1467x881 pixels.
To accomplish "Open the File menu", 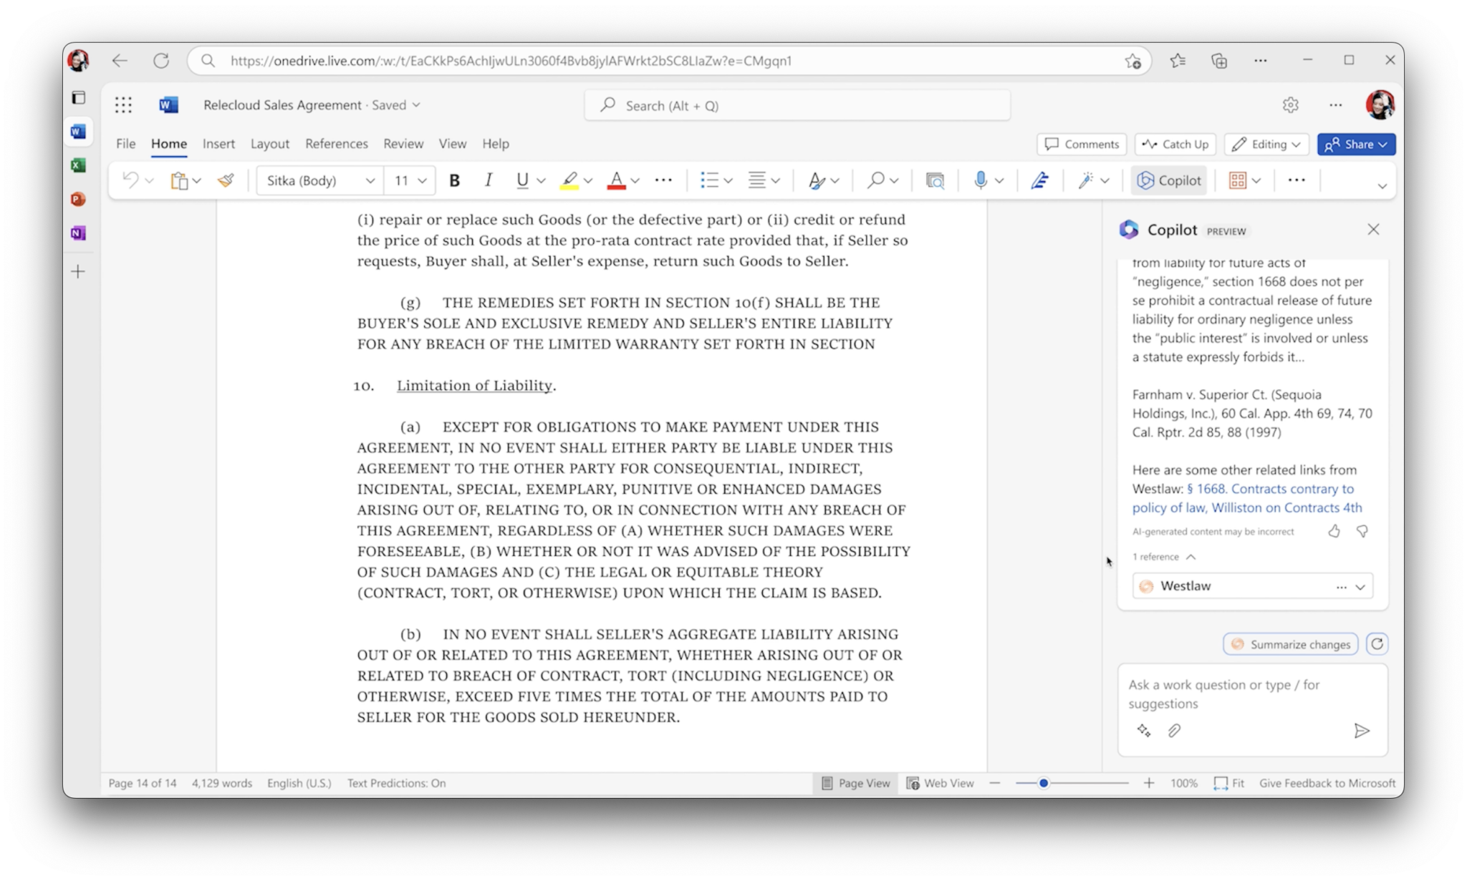I will click(126, 144).
